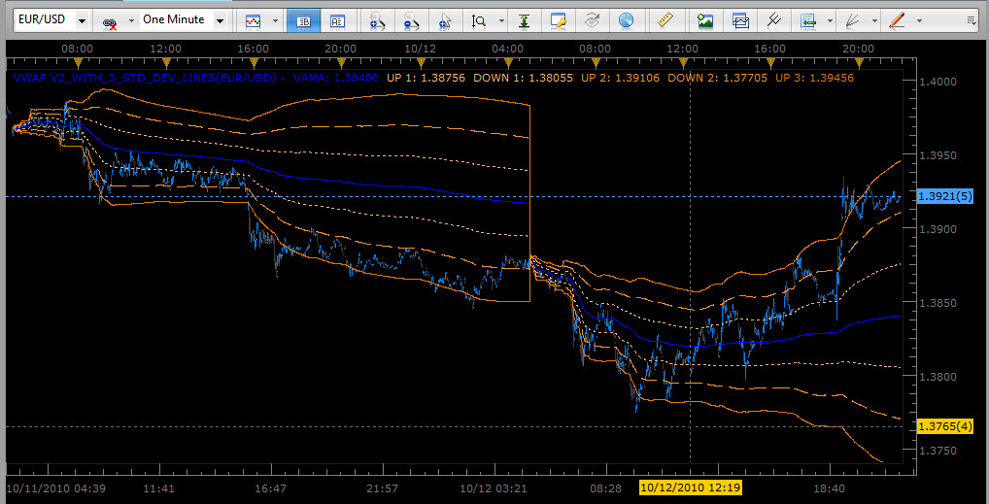Click the UP 2: 1.39106 value
Screen dimensions: 989x504
click(621, 79)
